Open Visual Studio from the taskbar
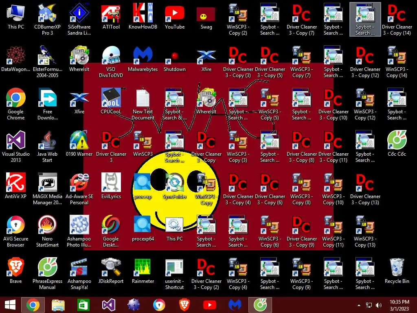The width and height of the screenshot is (417, 313). (108, 305)
